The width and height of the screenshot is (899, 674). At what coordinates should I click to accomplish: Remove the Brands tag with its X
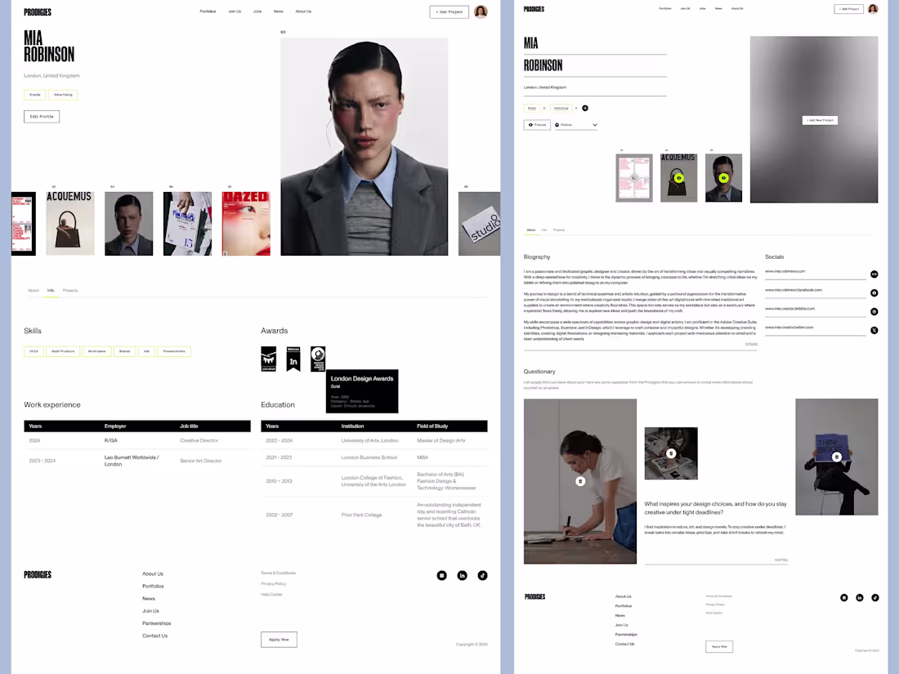(544, 108)
